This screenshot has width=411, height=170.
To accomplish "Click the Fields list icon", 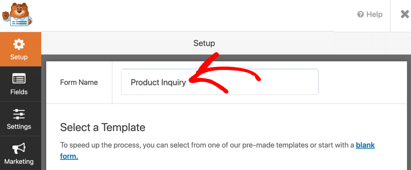I will click(x=19, y=79).
